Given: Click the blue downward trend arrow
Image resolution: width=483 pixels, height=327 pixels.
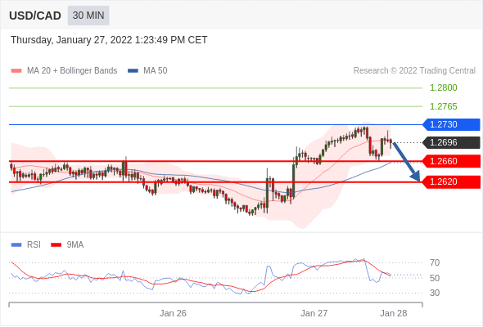Looking at the screenshot, I should pyautogui.click(x=407, y=162).
